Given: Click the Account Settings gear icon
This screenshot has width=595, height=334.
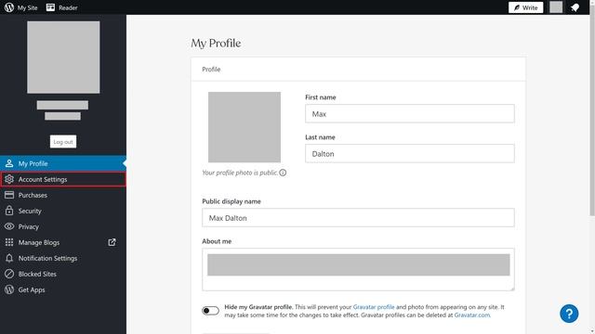Looking at the screenshot, I should 9,179.
